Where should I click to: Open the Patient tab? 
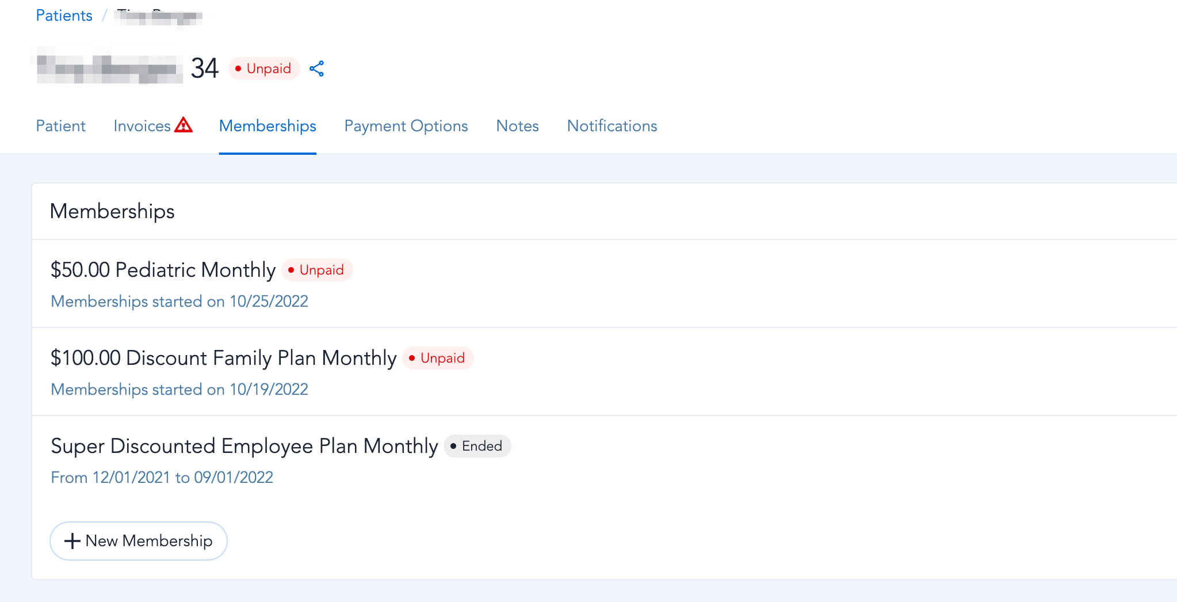pyautogui.click(x=60, y=126)
